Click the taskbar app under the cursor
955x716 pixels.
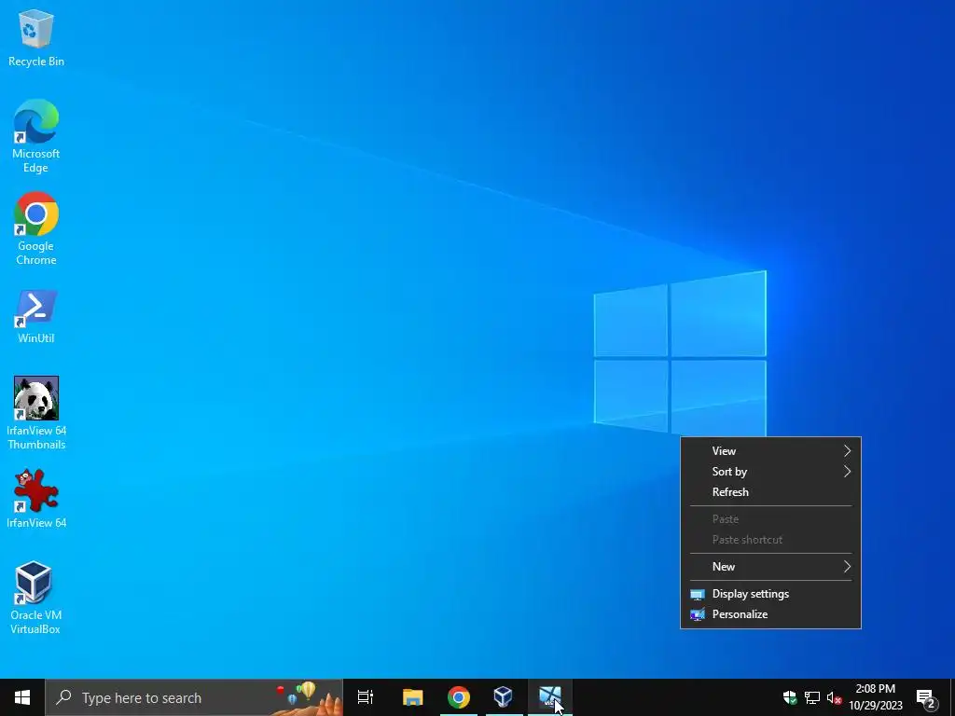coord(550,697)
